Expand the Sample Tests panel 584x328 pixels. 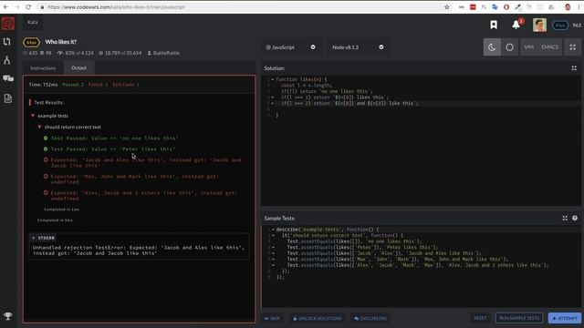[565, 219]
